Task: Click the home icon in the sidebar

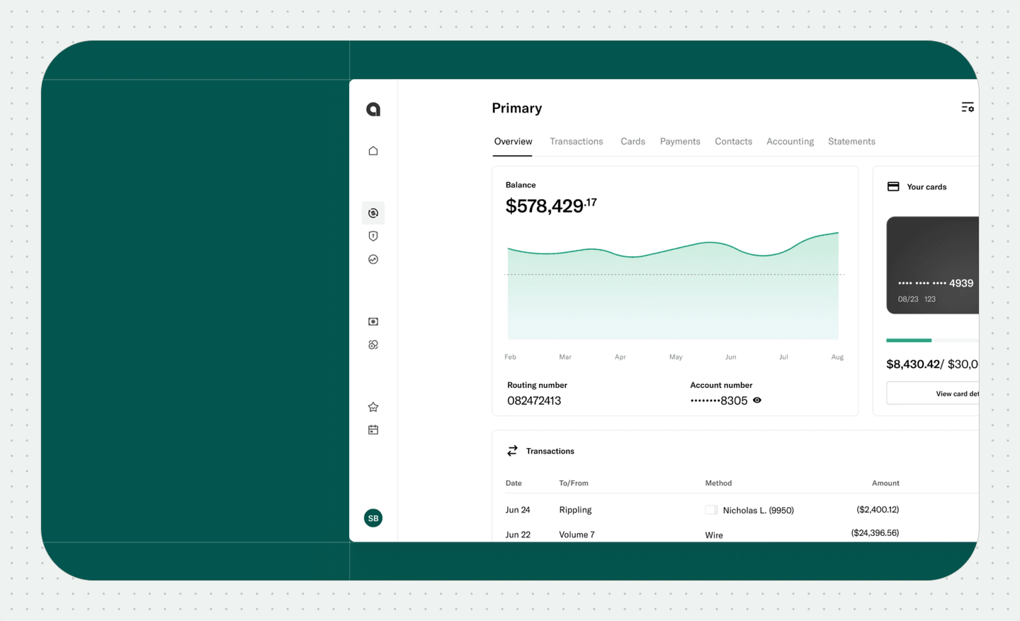Action: (373, 151)
